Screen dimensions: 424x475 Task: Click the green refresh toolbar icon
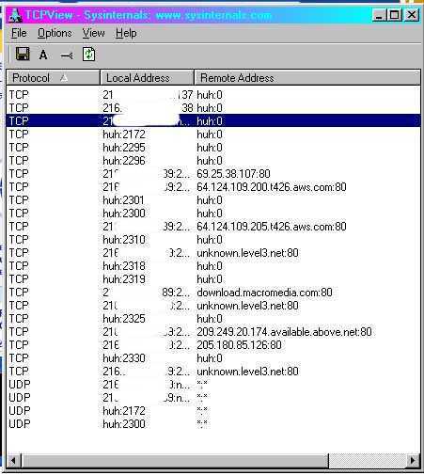click(x=88, y=55)
